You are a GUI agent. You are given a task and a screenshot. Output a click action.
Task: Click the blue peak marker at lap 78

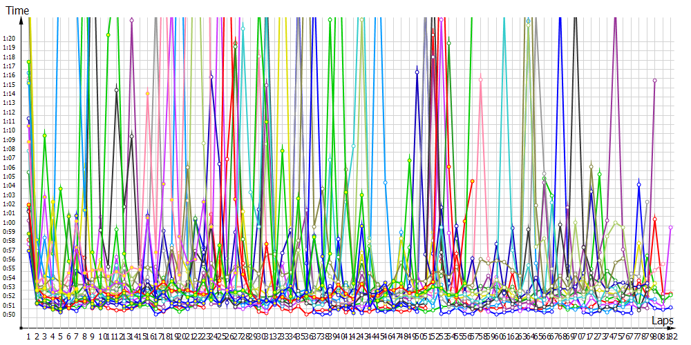pos(639,185)
